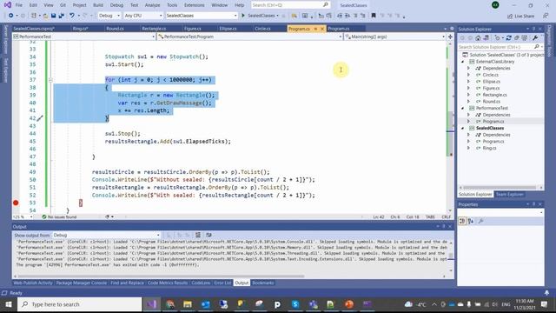This screenshot has width=556, height=313.
Task: Select Rectangle.cs in Solution Explorer tree
Action: (494, 95)
